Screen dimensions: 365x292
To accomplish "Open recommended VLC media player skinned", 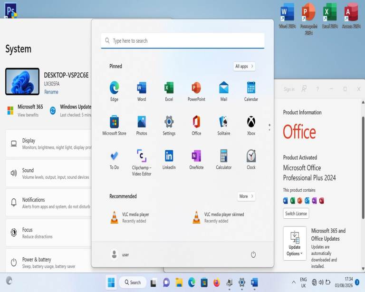I will pos(218,217).
